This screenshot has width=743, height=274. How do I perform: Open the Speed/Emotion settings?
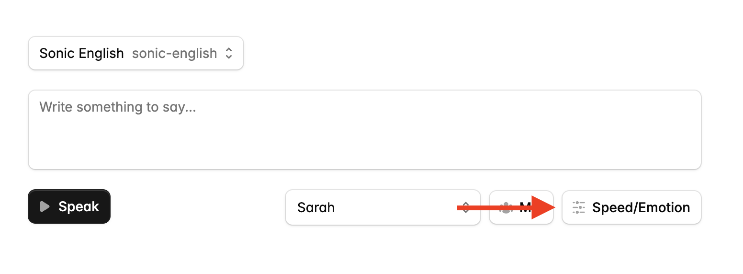click(x=631, y=207)
